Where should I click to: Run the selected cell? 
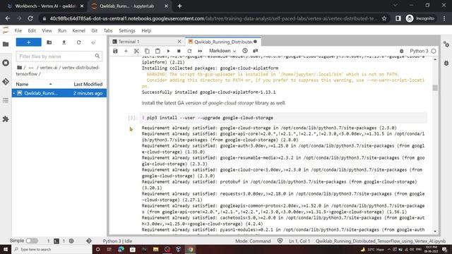(168, 51)
